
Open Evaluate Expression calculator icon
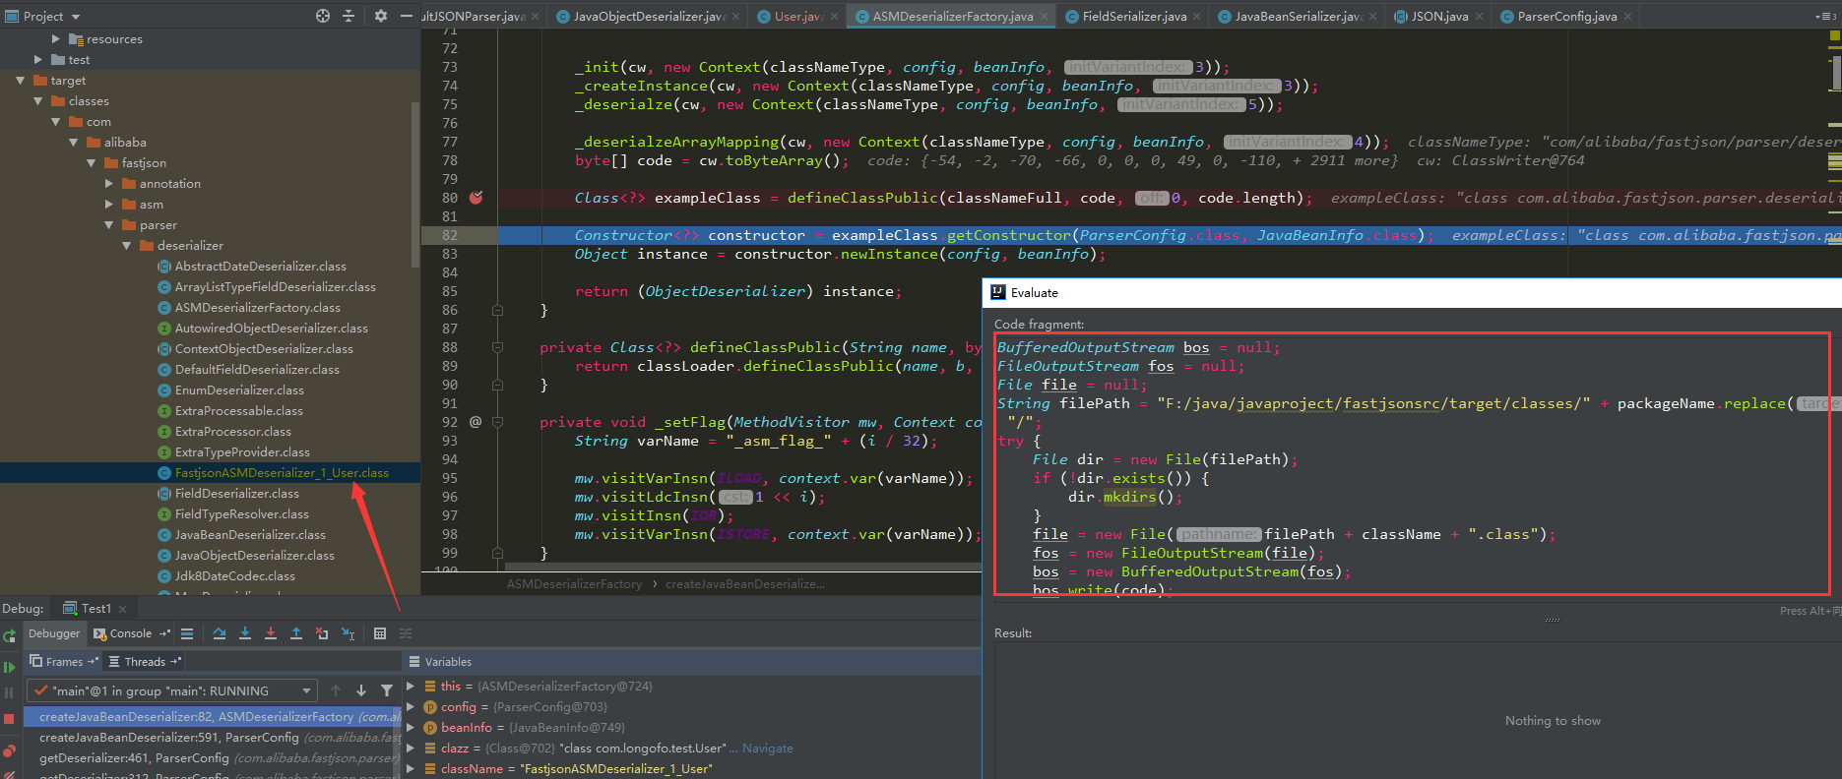coord(380,633)
